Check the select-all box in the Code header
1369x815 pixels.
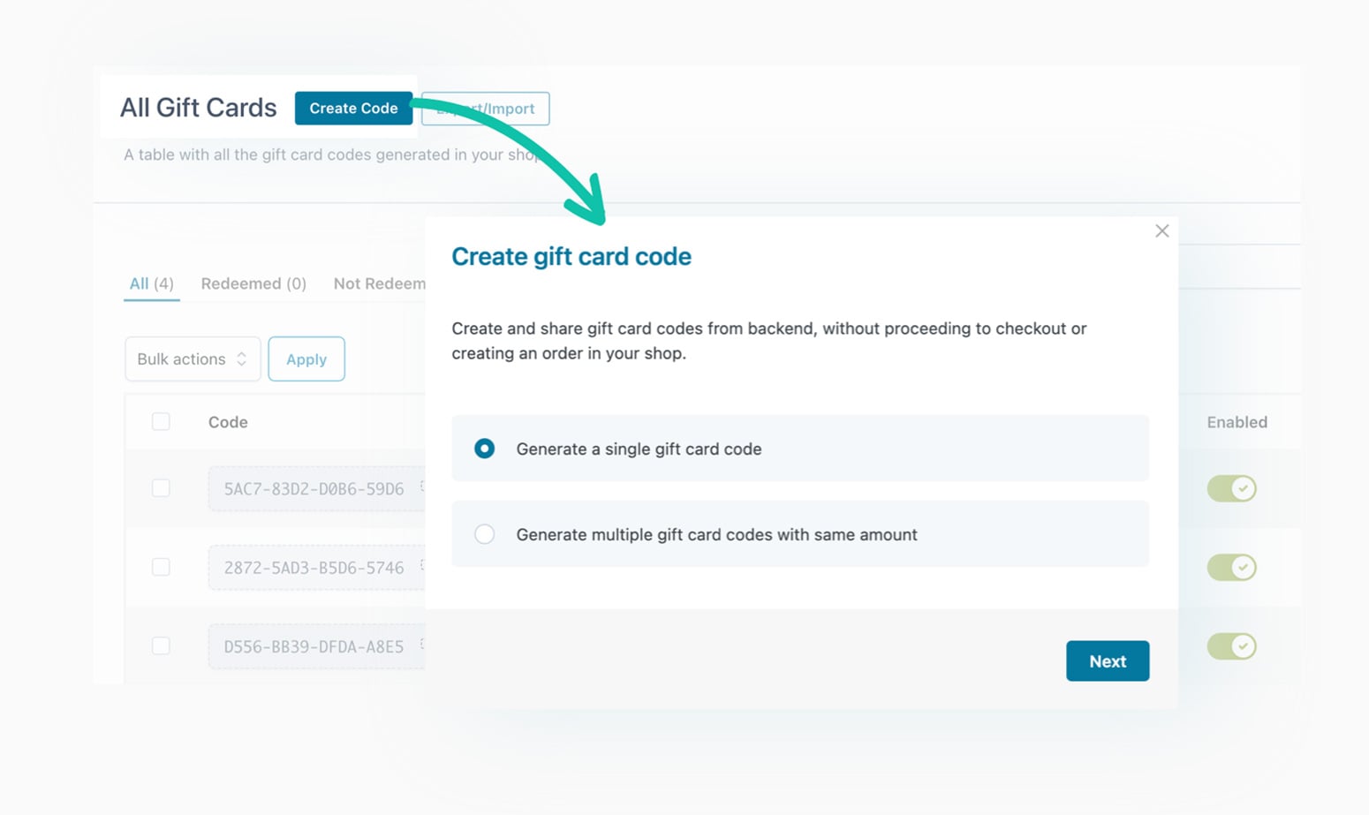tap(161, 422)
